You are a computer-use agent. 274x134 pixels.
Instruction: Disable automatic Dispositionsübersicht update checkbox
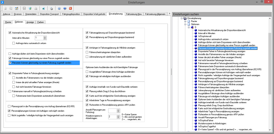coord(10,33)
